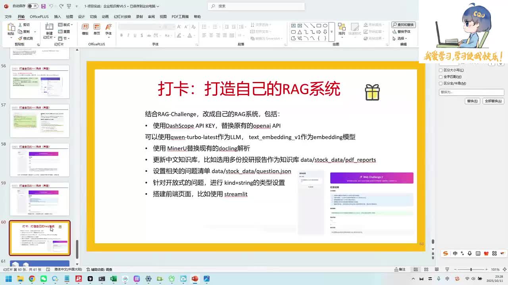Click the Replace with (替换为) input field
The image size is (508, 285).
[x=471, y=92]
